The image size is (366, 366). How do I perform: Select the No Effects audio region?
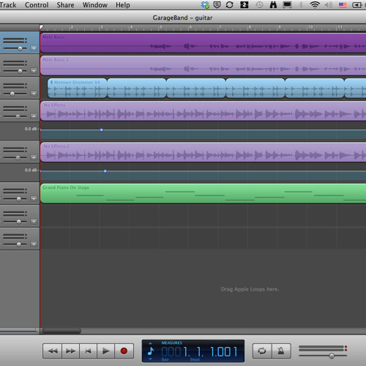coord(203,111)
